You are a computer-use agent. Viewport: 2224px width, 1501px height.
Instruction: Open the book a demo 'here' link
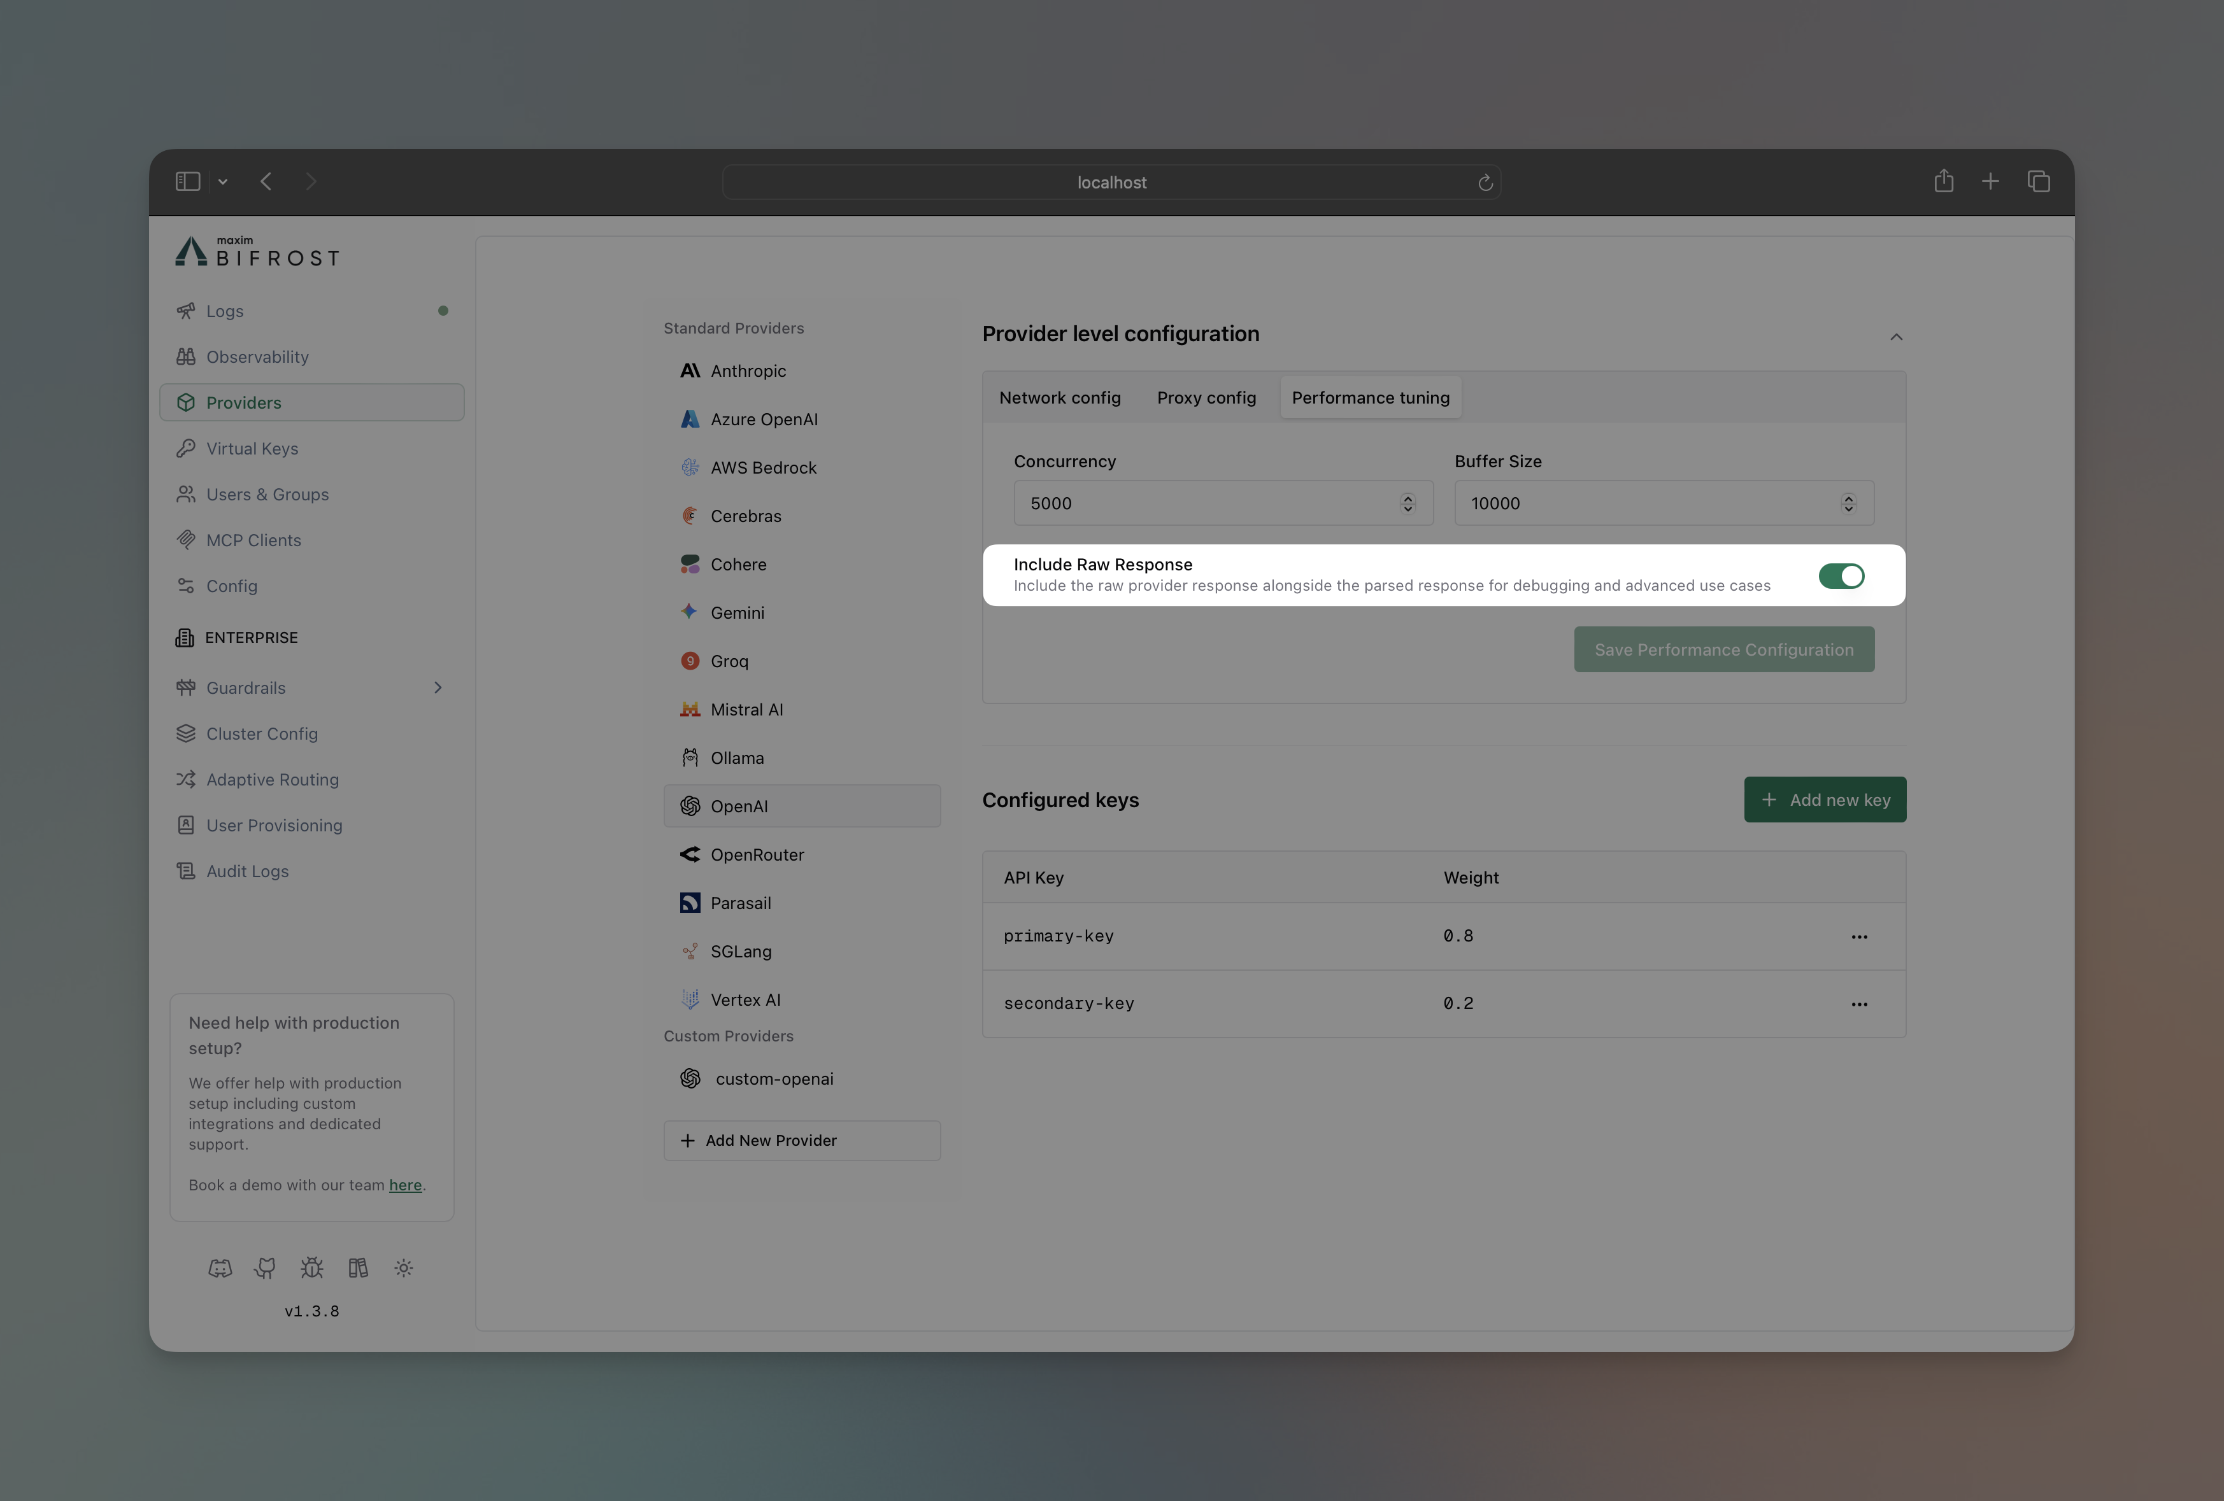(406, 1185)
